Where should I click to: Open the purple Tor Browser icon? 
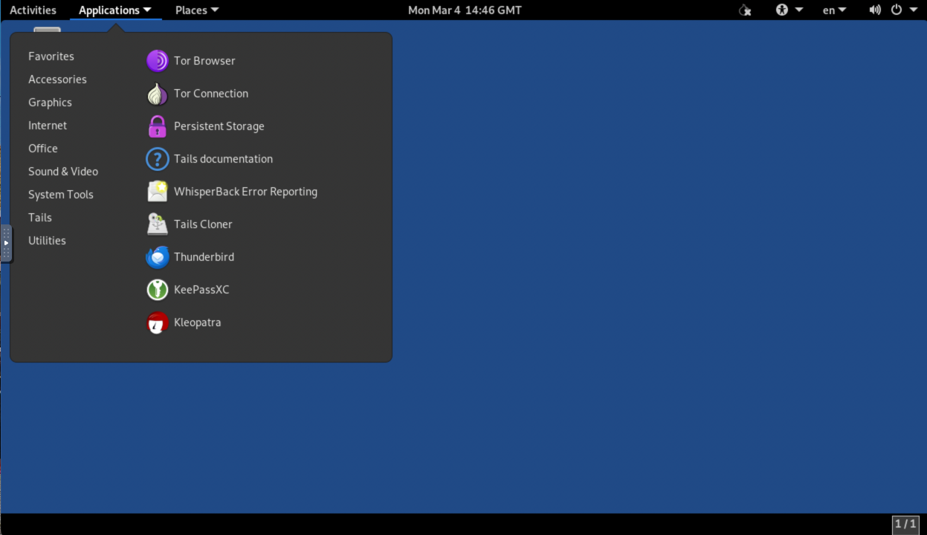[158, 61]
